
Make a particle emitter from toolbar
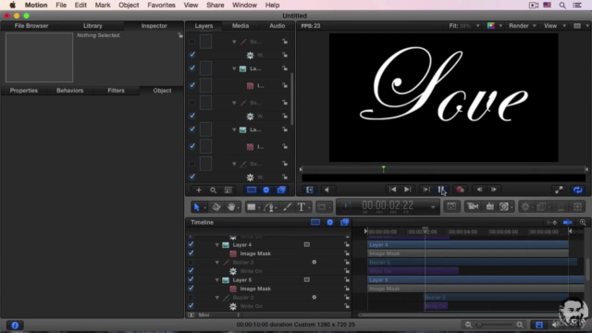click(x=561, y=206)
